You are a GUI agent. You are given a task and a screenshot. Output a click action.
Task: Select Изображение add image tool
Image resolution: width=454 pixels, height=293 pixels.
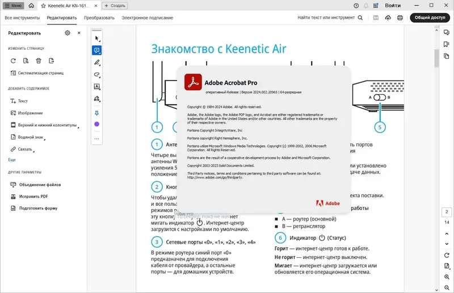click(x=27, y=113)
